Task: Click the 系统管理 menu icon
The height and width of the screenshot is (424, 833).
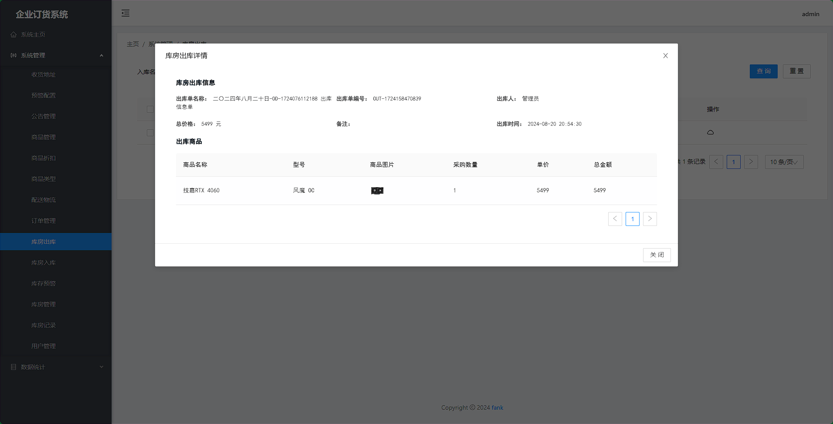Action: pyautogui.click(x=14, y=55)
